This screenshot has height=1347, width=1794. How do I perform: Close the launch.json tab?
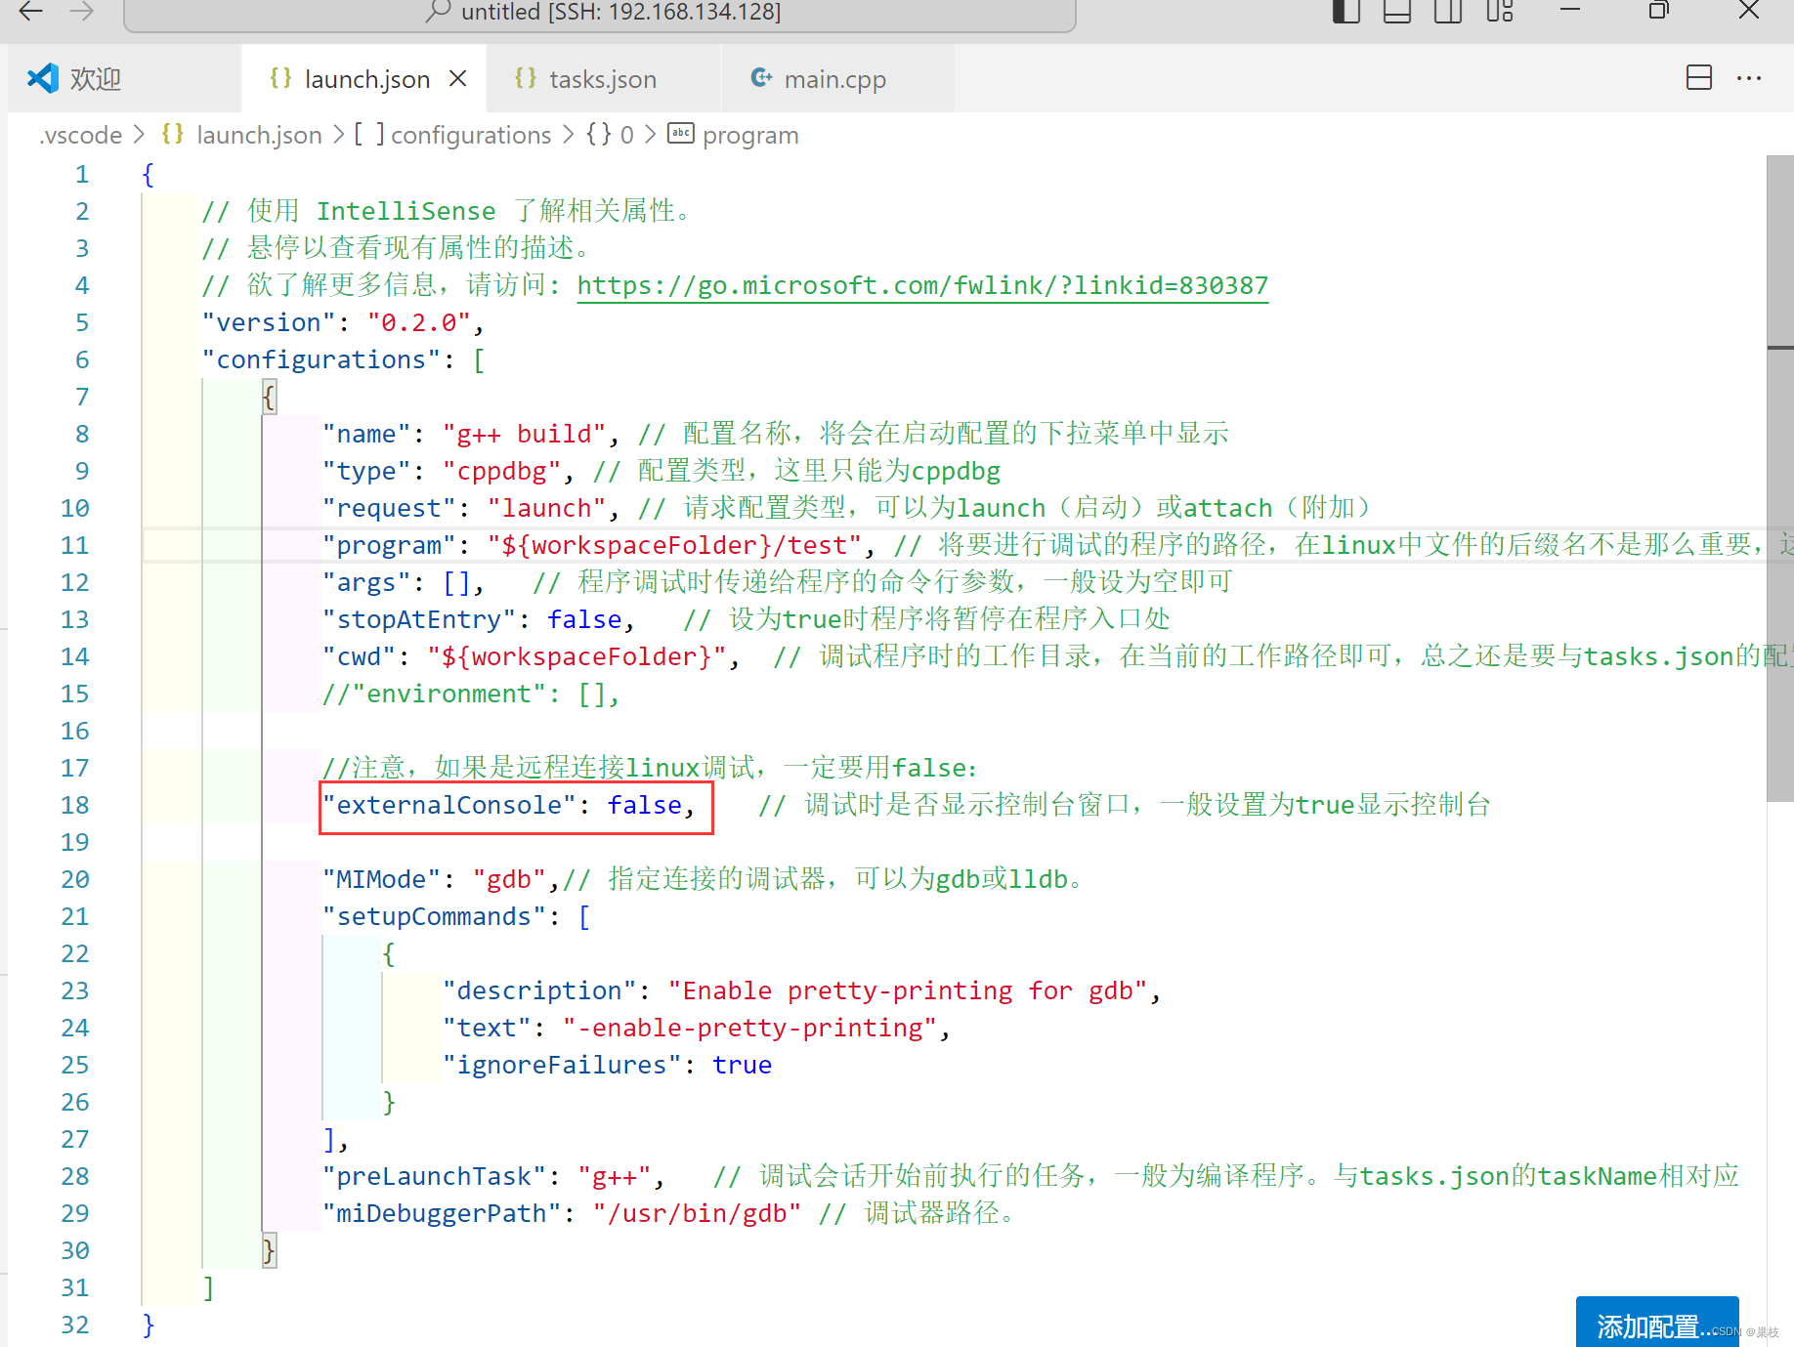pyautogui.click(x=457, y=78)
